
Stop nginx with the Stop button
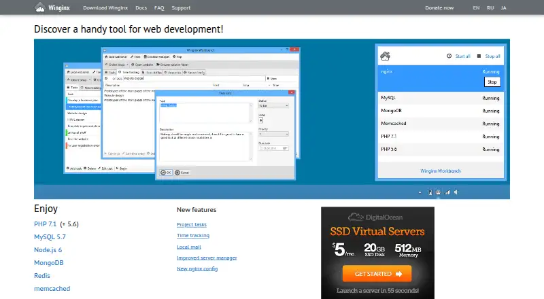pyautogui.click(x=492, y=82)
